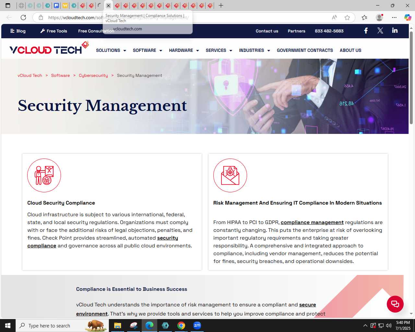Open Free Consultation in top bar

(x=96, y=31)
